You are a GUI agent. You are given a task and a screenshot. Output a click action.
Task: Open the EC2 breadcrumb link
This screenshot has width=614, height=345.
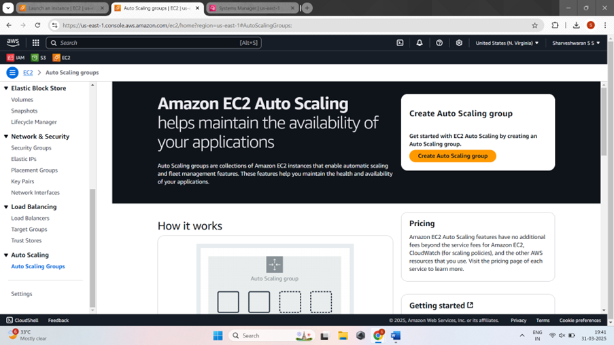point(28,73)
